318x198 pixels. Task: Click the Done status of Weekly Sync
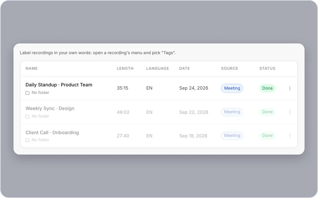coord(267,112)
